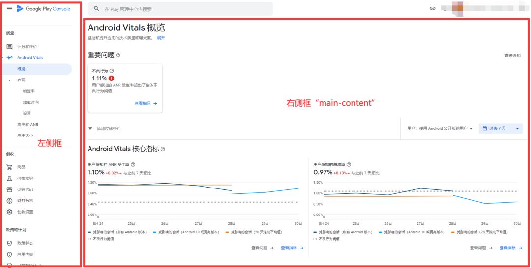Click help icon next to 重要问题

pyautogui.click(x=118, y=55)
